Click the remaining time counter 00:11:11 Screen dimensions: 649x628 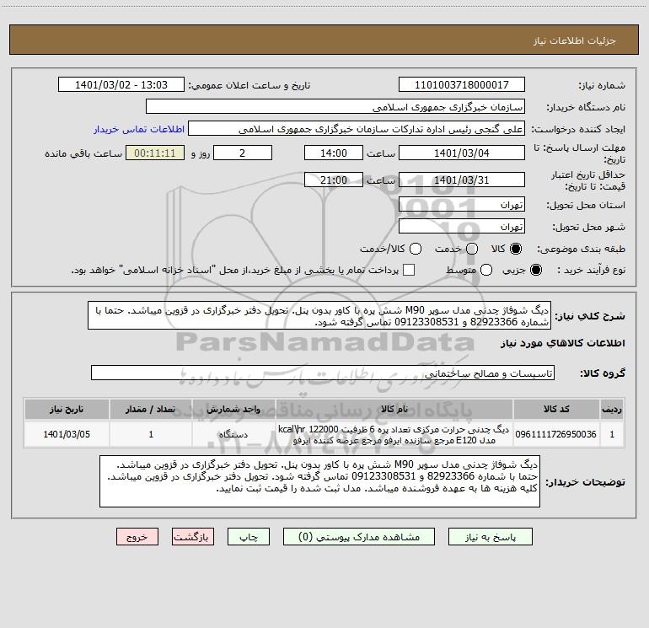155,153
